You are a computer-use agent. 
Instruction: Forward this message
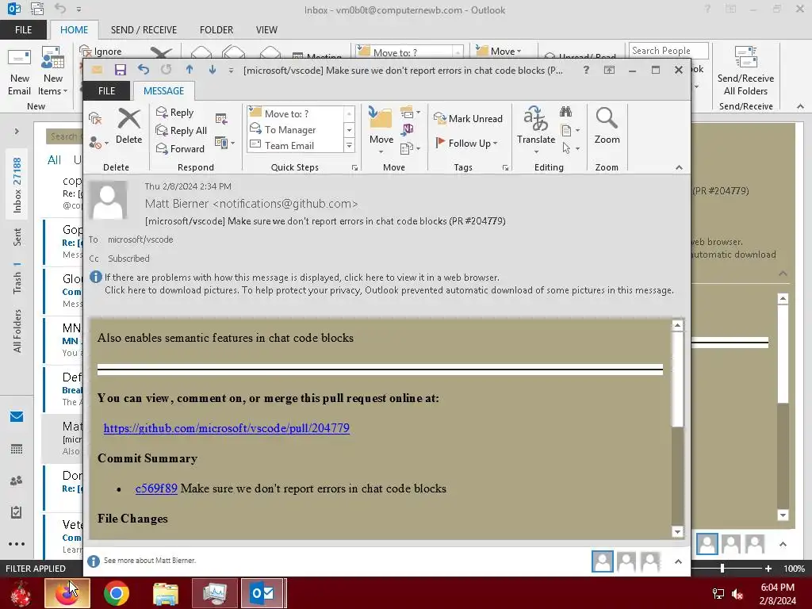point(180,148)
